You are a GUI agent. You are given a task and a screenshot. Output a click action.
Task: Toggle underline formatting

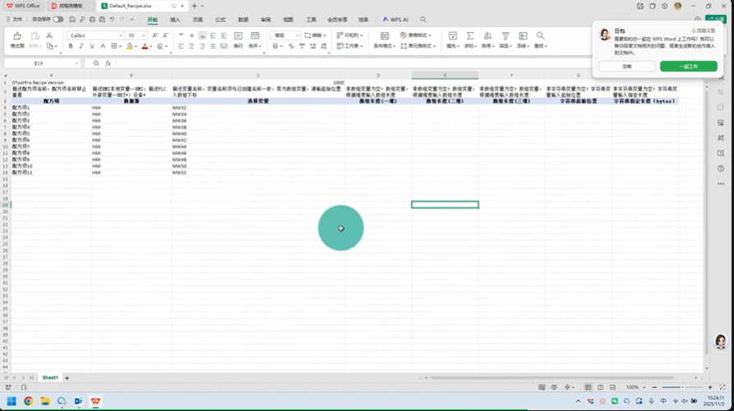tap(91, 46)
